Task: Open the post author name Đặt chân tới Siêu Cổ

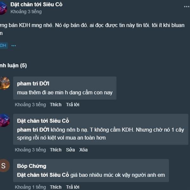Action: pos(36,5)
